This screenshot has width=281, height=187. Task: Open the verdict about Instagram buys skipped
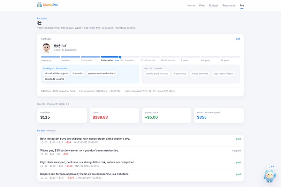[x=140, y=140]
